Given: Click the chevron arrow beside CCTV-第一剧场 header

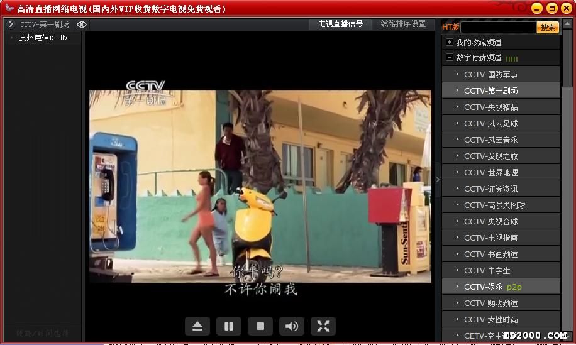Looking at the screenshot, I should coord(11,25).
